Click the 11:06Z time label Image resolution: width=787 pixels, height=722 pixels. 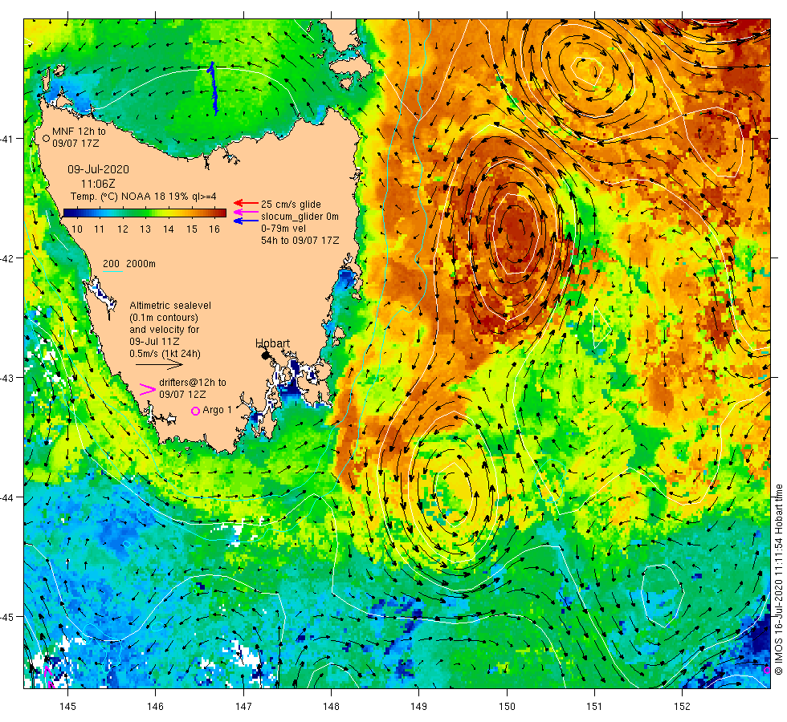[x=98, y=184]
